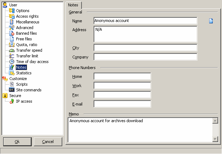Click the Customize section icon

click(5, 79)
